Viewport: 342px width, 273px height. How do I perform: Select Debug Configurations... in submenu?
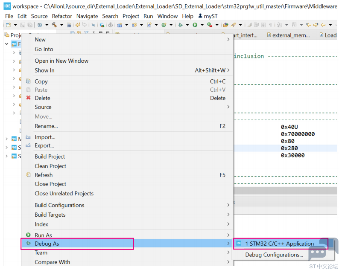(274, 255)
